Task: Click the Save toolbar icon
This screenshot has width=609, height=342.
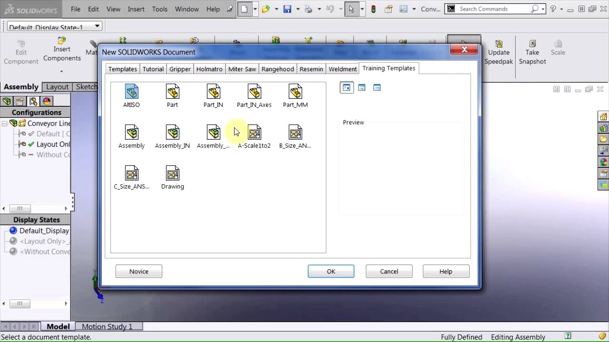Action: (287, 9)
